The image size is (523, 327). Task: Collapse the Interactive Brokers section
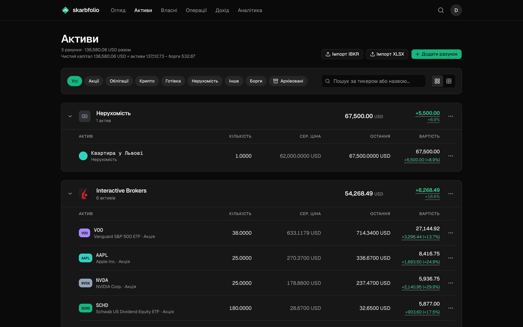(70, 194)
